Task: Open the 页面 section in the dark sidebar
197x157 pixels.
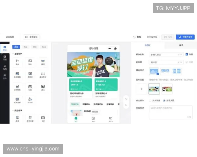Action: (5, 58)
